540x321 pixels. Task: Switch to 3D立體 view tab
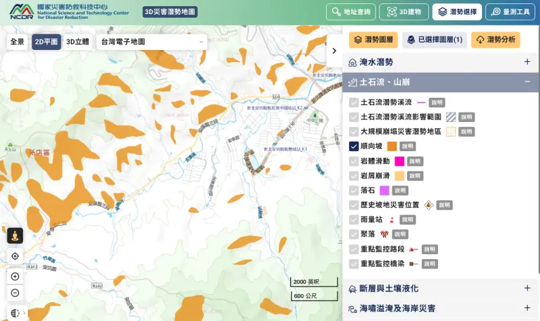(x=77, y=41)
